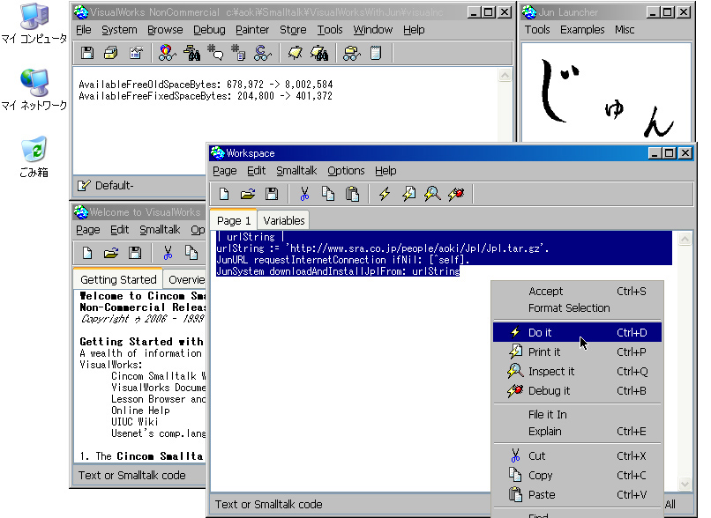Screen dimensions: 711x518
Task: Open the Painter menu in VisualWorks launcher
Action: pos(252,30)
